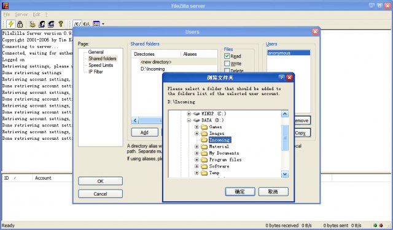Image resolution: width=393 pixels, height=230 pixels.
Task: Click the Copy user button
Action: (303, 133)
